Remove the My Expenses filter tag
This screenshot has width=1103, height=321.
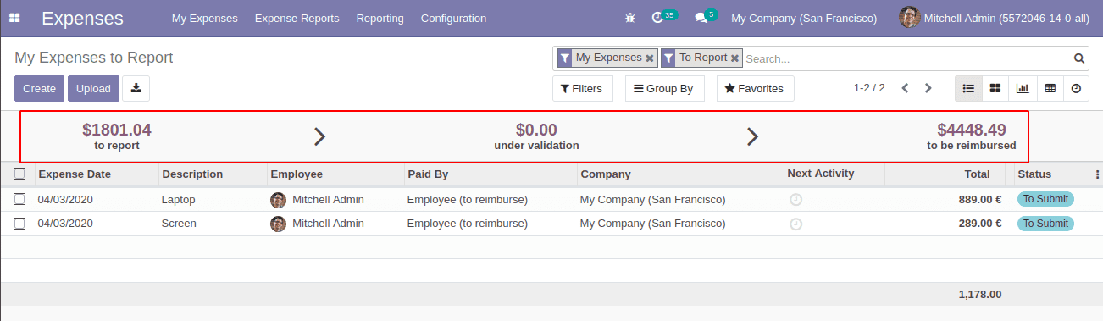coord(650,58)
